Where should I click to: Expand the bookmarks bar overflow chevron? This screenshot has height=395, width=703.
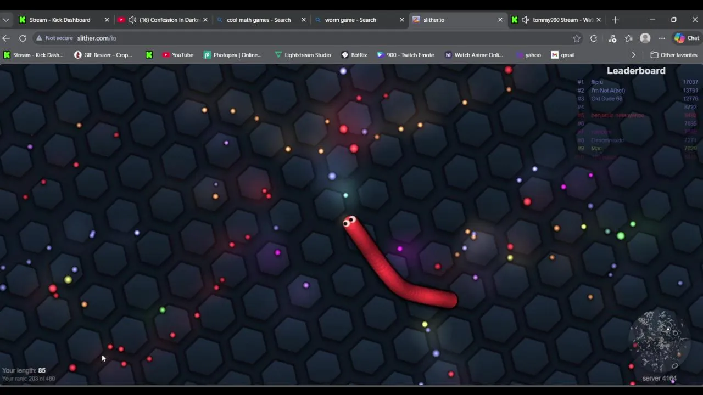633,55
